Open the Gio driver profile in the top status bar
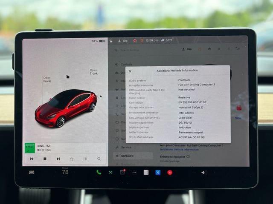Image resolution: width=273 pixels, height=204 pixels. (x=123, y=41)
